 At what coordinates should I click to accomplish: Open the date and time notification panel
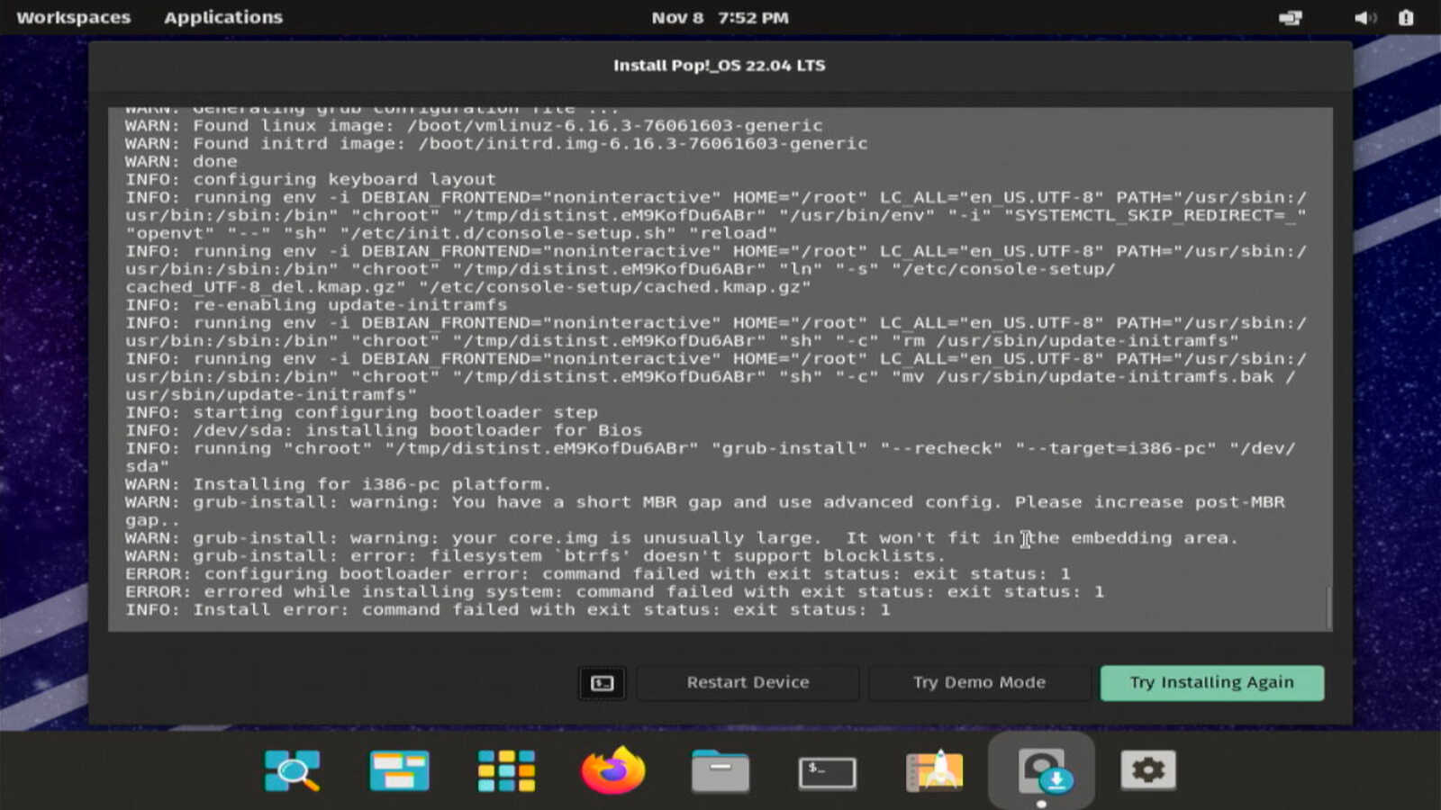[720, 18]
